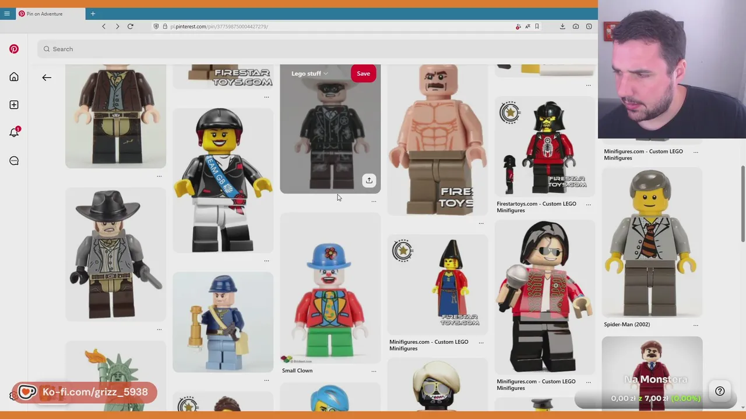Open more options under the hovered Lone Ranger pin

[x=374, y=201]
